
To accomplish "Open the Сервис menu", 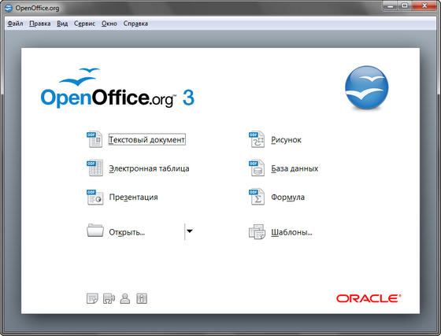I will pyautogui.click(x=84, y=24).
